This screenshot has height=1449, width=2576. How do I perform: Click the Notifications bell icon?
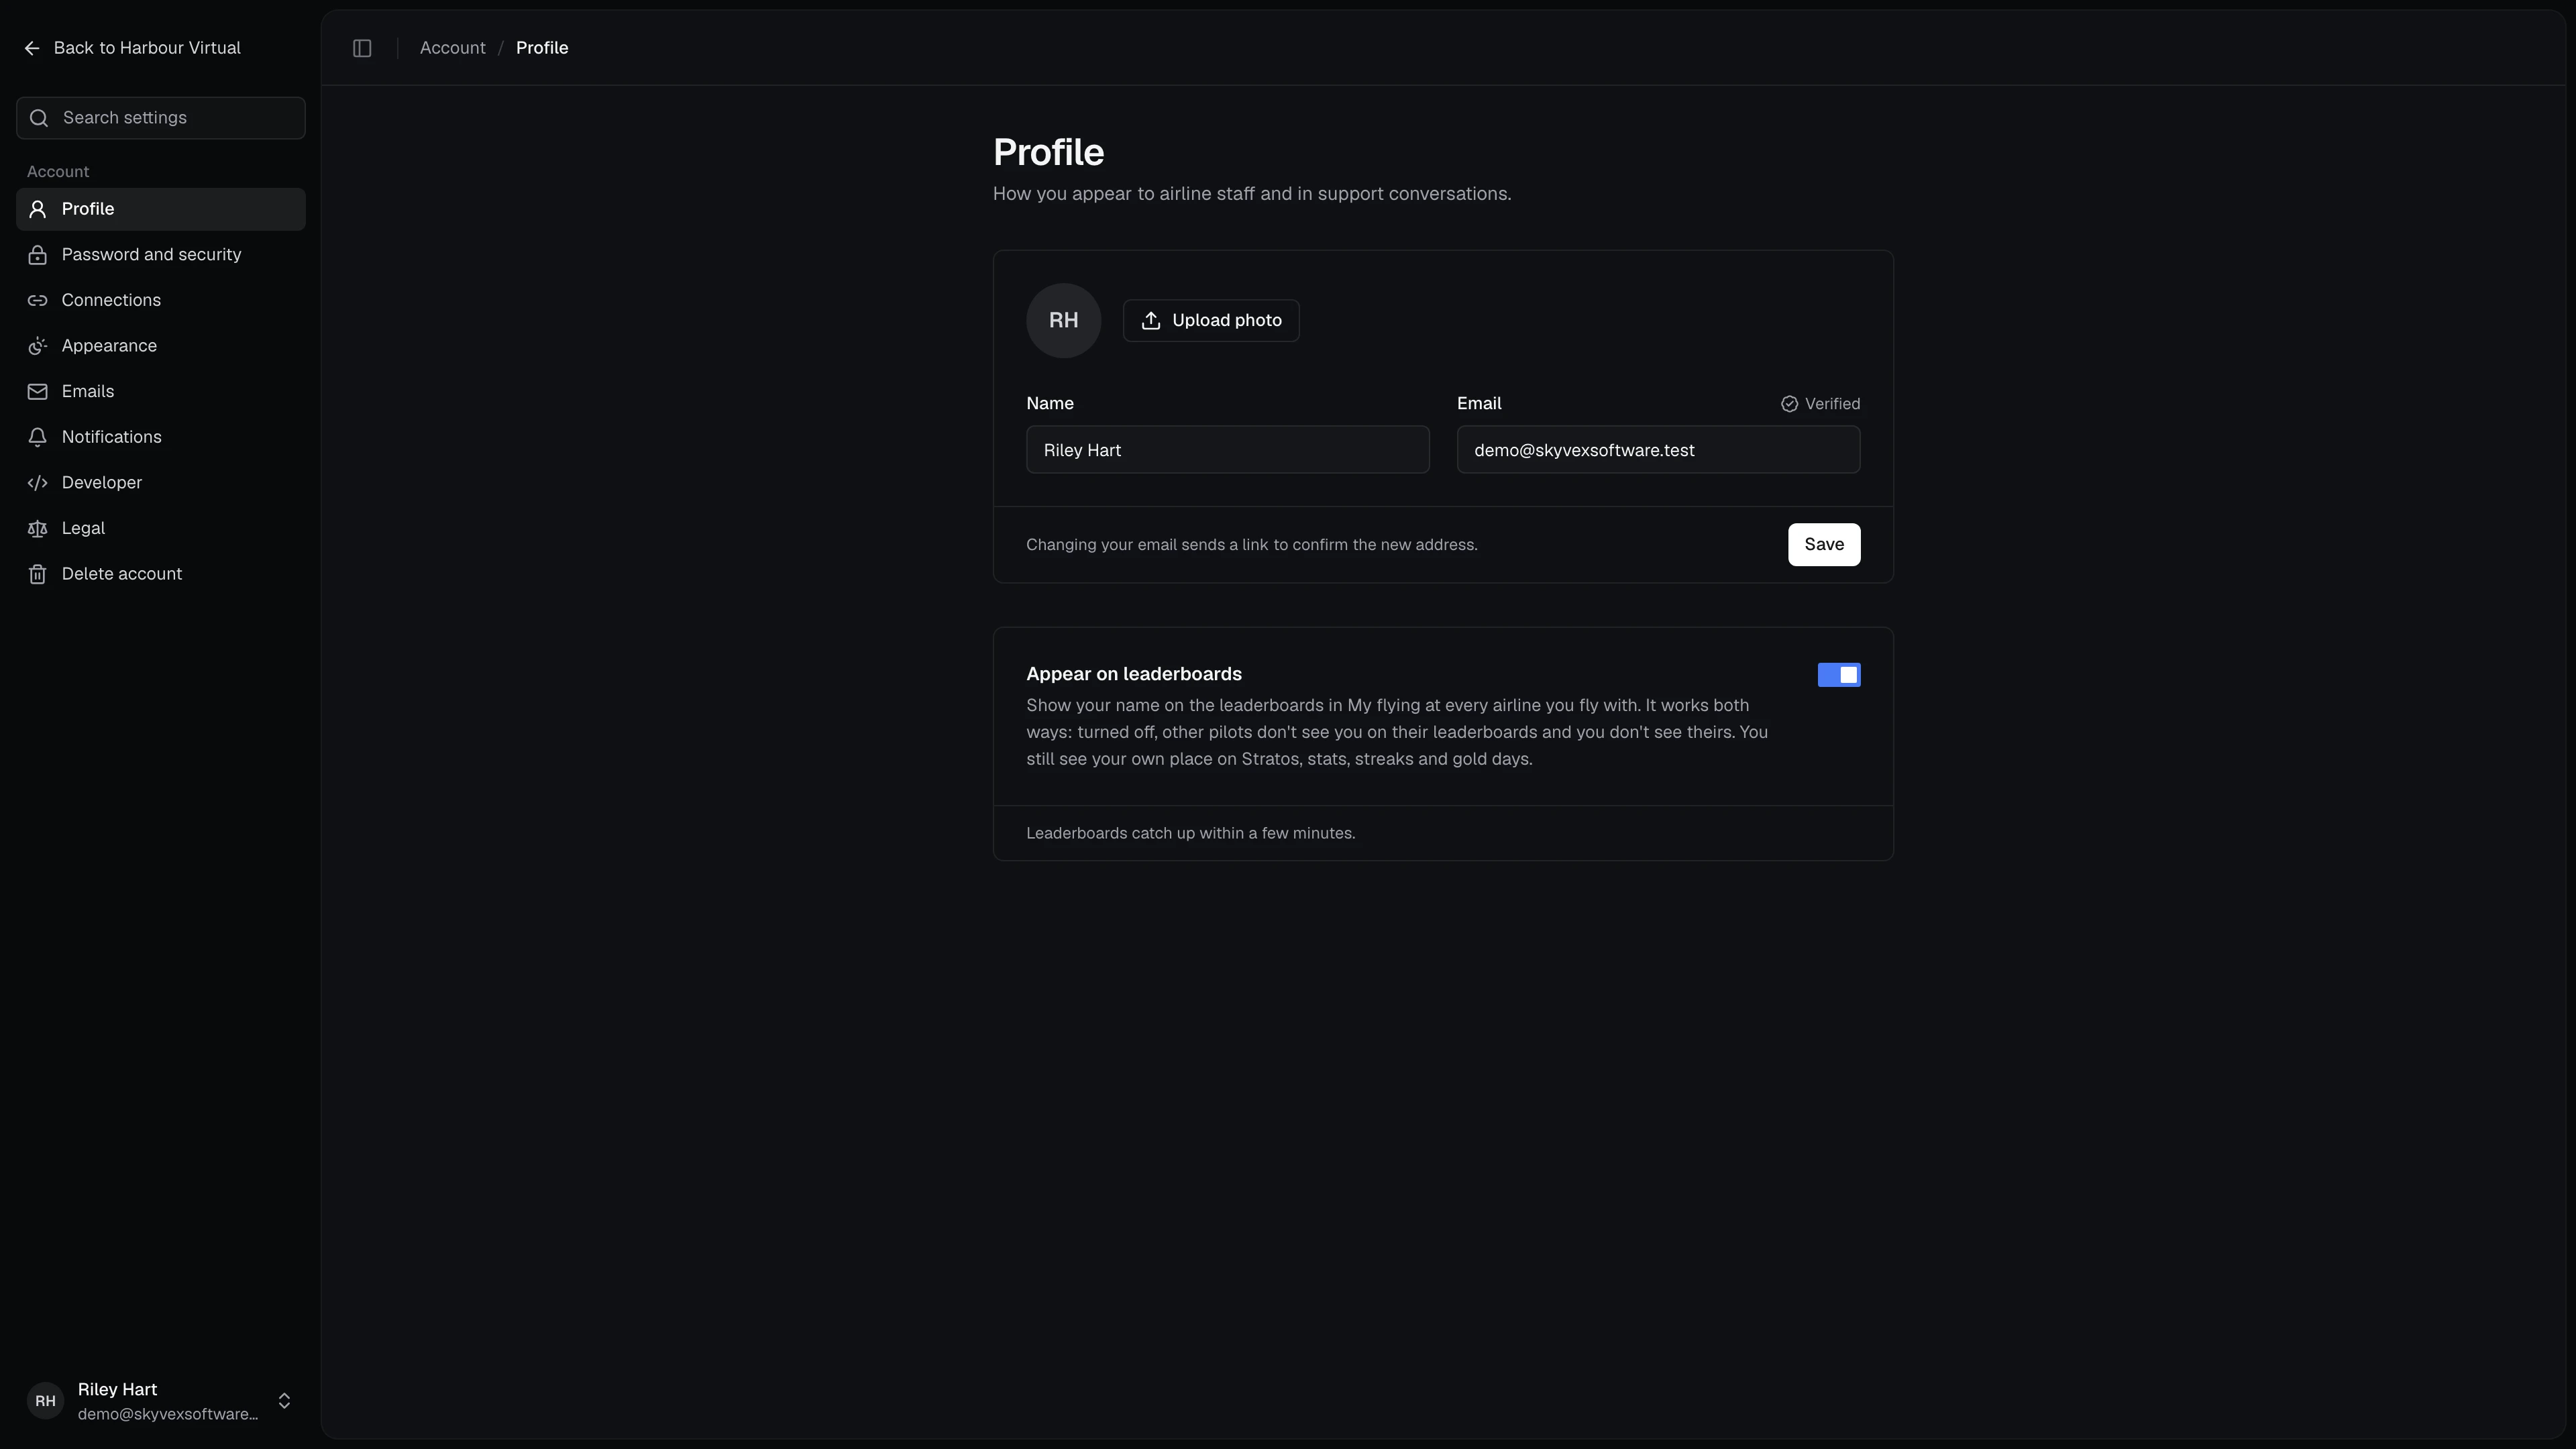[x=38, y=437]
